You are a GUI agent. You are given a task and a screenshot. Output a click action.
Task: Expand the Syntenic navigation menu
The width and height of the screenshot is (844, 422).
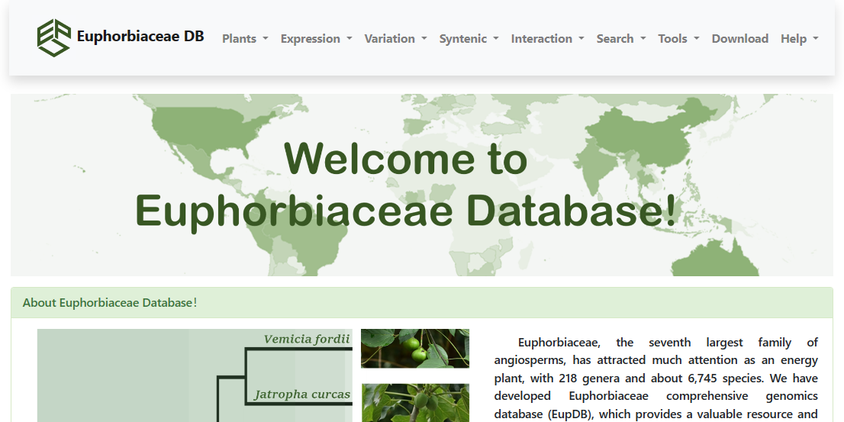tap(468, 39)
